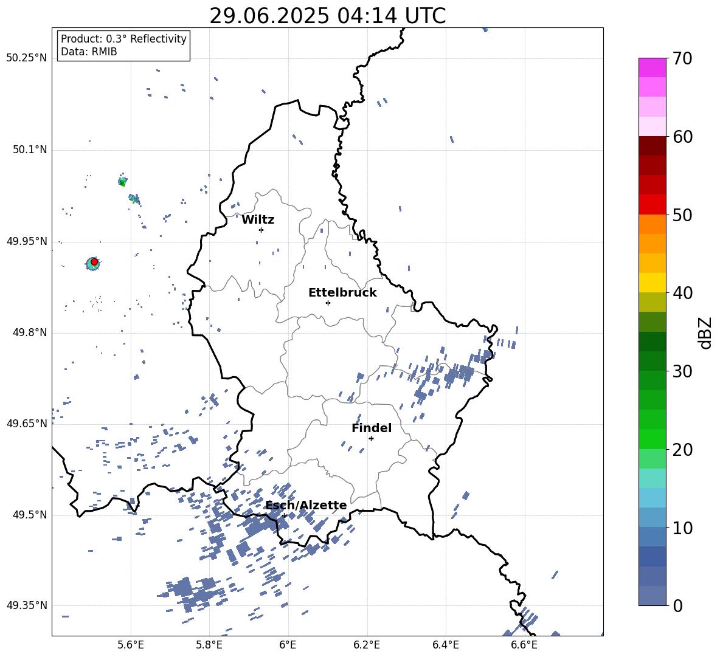Click the 50.25°N latitude label
Viewport: 720px width, 657px height.
tap(27, 58)
